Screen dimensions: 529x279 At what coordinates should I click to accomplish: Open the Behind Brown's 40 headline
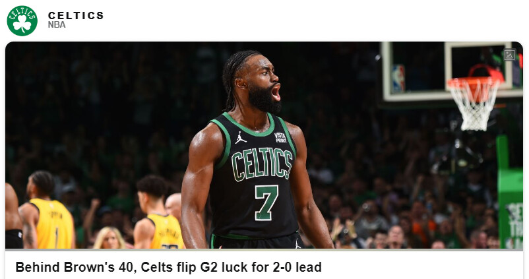[168, 267]
